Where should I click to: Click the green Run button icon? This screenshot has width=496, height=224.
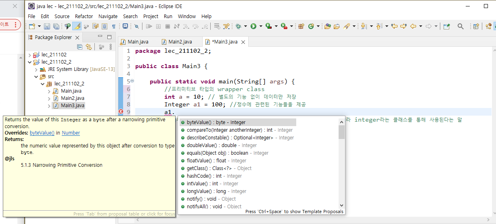[x=253, y=27]
